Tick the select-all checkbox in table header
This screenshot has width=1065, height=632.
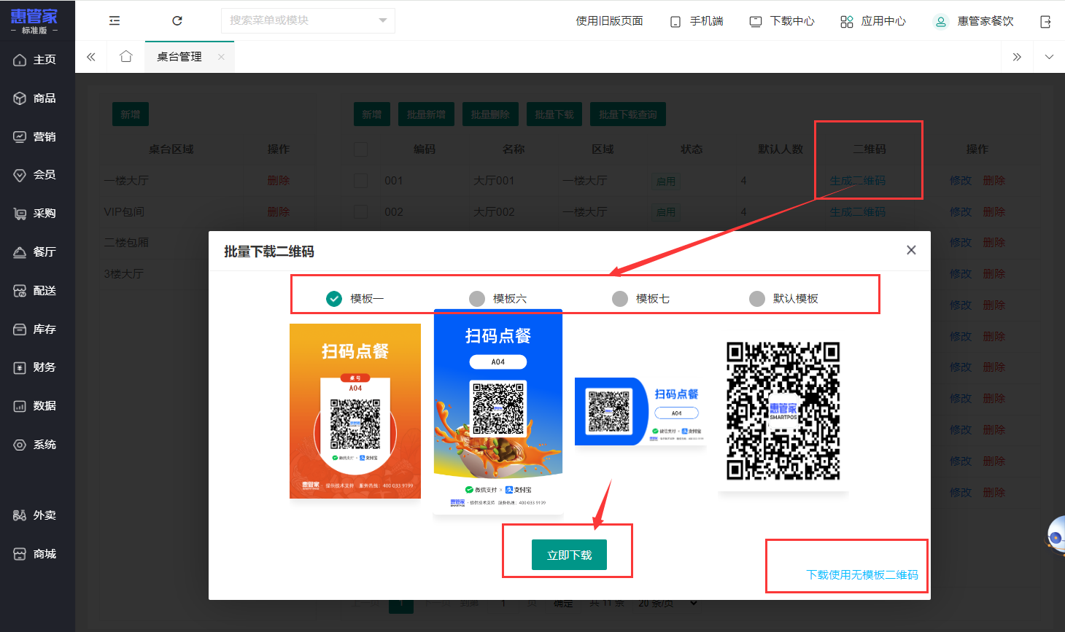pos(360,149)
